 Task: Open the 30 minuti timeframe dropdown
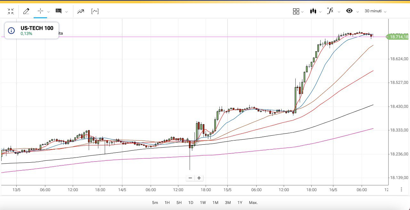pos(375,11)
